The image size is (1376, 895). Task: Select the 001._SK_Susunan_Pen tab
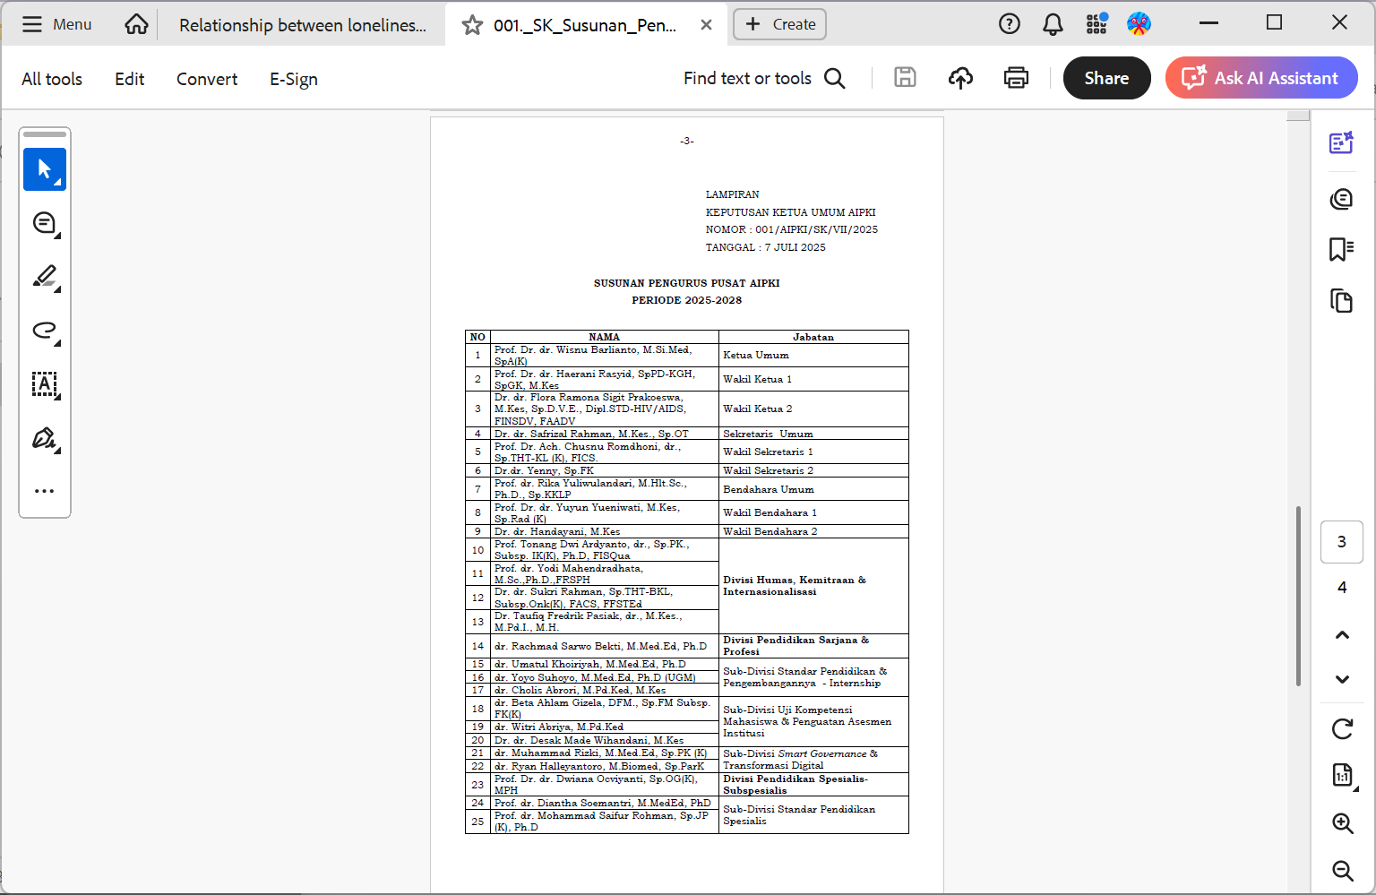tap(585, 25)
